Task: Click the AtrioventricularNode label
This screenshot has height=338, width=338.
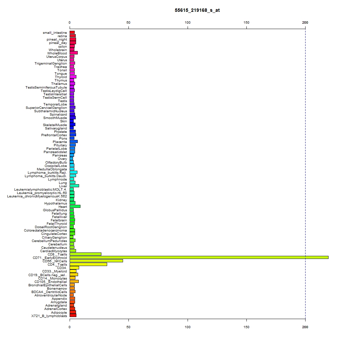Action: (x=51, y=295)
